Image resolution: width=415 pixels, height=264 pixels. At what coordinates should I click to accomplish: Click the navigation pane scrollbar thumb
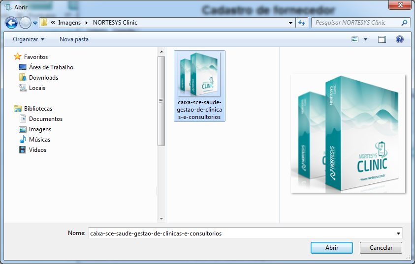(161, 101)
